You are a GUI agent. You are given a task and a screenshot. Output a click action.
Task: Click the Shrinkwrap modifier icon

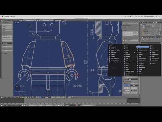click(x=137, y=66)
